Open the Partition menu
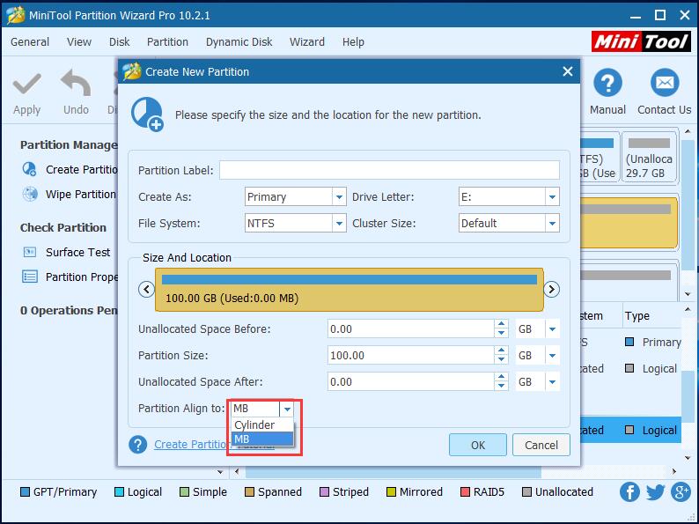Screen dimensions: 699x524 [167, 42]
